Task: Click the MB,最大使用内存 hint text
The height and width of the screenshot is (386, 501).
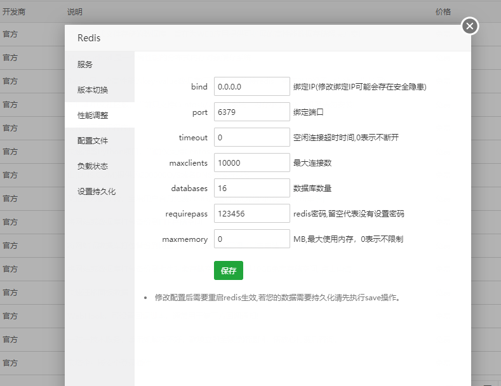Action: (x=348, y=239)
